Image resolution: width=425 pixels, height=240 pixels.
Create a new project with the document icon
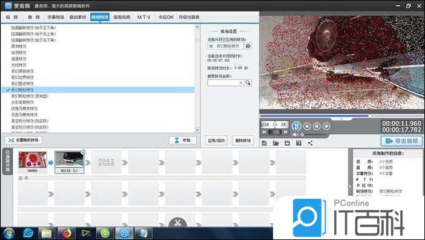tap(265, 143)
